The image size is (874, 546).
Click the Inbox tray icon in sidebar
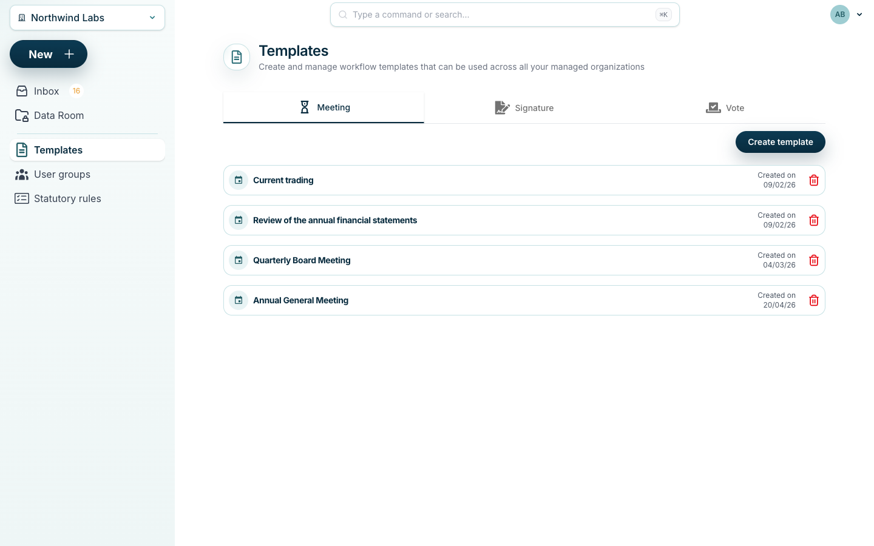pyautogui.click(x=22, y=91)
